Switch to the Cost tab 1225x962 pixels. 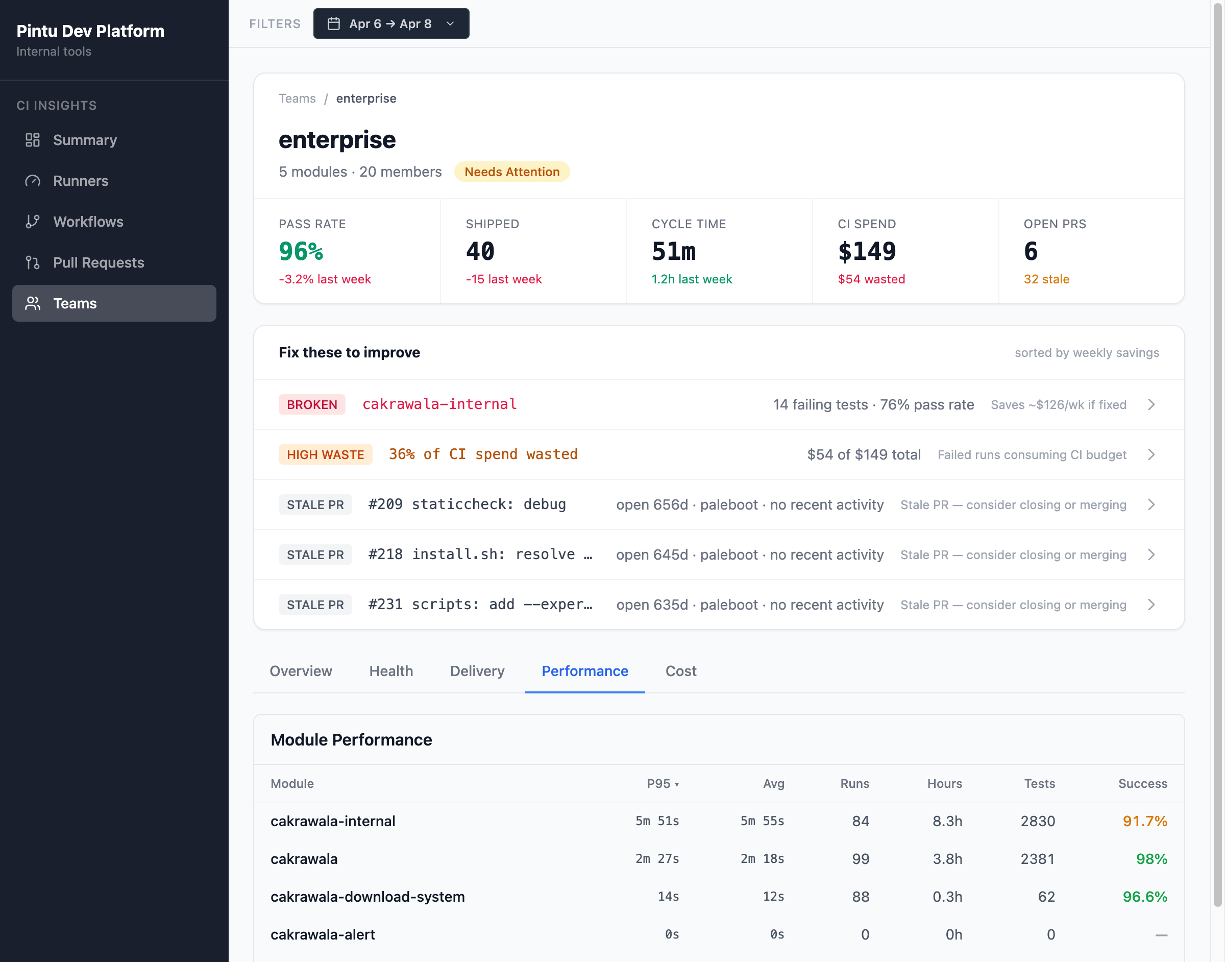click(x=680, y=671)
